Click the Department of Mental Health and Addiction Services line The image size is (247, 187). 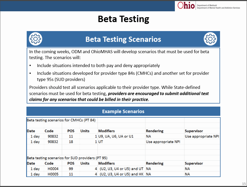tap(218, 8)
